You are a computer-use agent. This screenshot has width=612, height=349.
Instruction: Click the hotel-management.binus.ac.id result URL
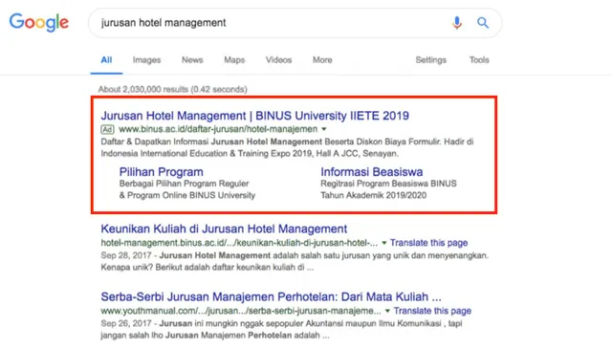[239, 243]
